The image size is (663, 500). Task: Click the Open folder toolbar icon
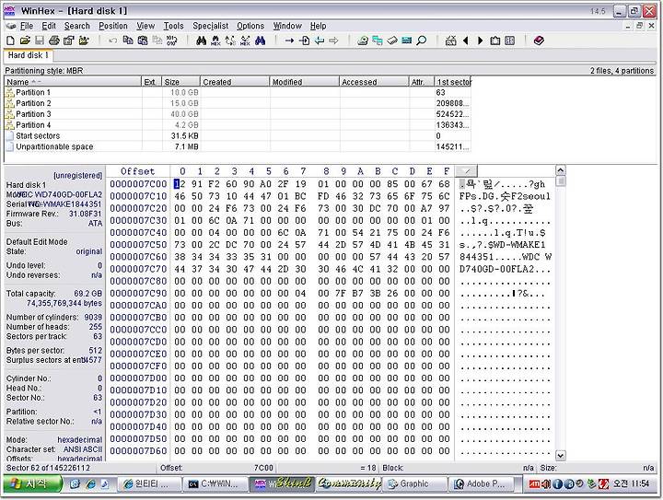tap(84, 41)
